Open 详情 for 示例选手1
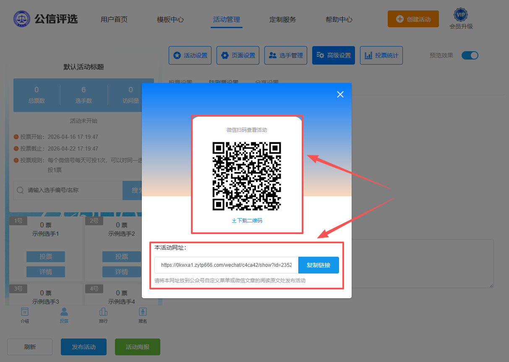 click(x=46, y=272)
